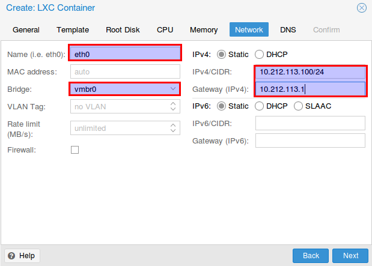Go to the Memory tab
The width and height of the screenshot is (372, 266).
(204, 29)
